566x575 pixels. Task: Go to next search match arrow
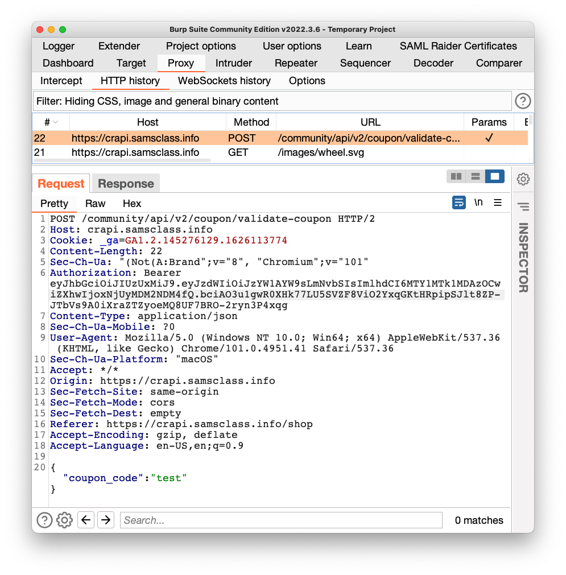point(106,520)
